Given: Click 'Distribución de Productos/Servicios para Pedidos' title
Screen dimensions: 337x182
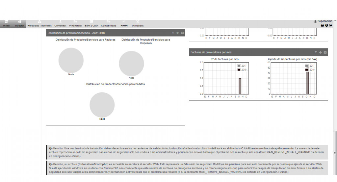Looking at the screenshot, I should coord(116,84).
